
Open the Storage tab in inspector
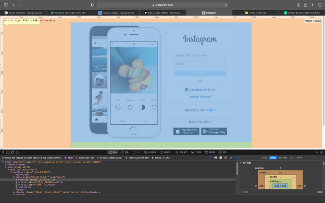coord(182,152)
